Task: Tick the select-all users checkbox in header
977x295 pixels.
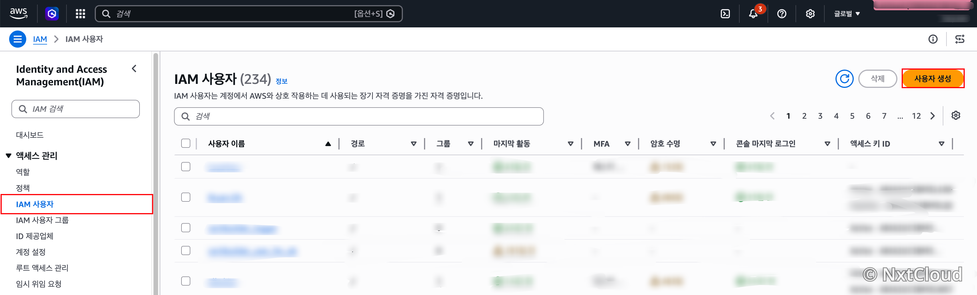Action: tap(185, 143)
